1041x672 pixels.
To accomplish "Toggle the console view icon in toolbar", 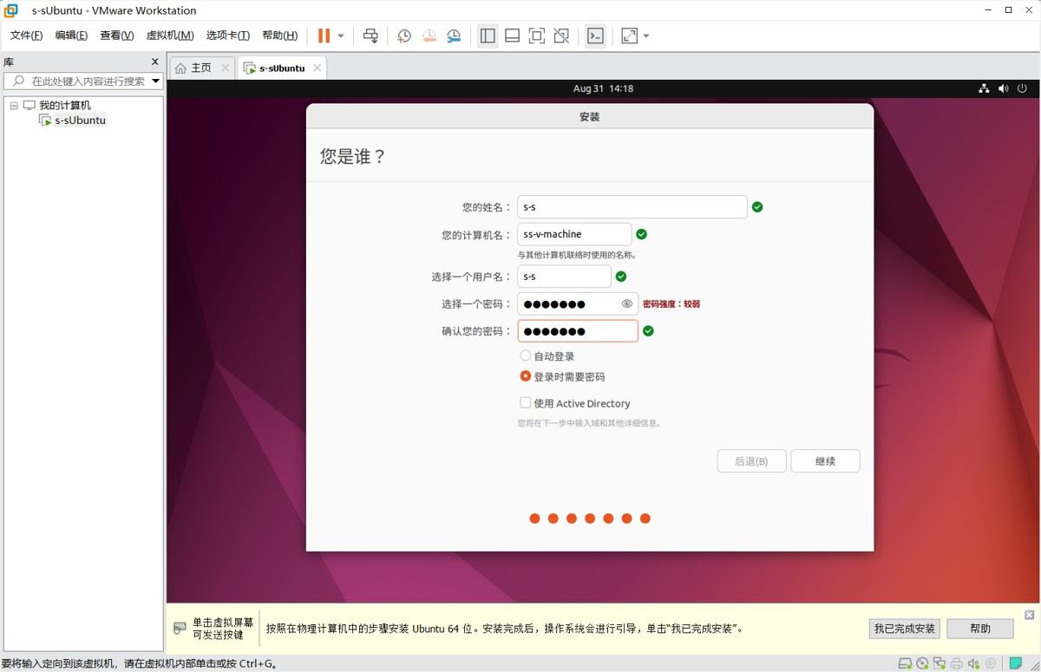I will [x=595, y=36].
